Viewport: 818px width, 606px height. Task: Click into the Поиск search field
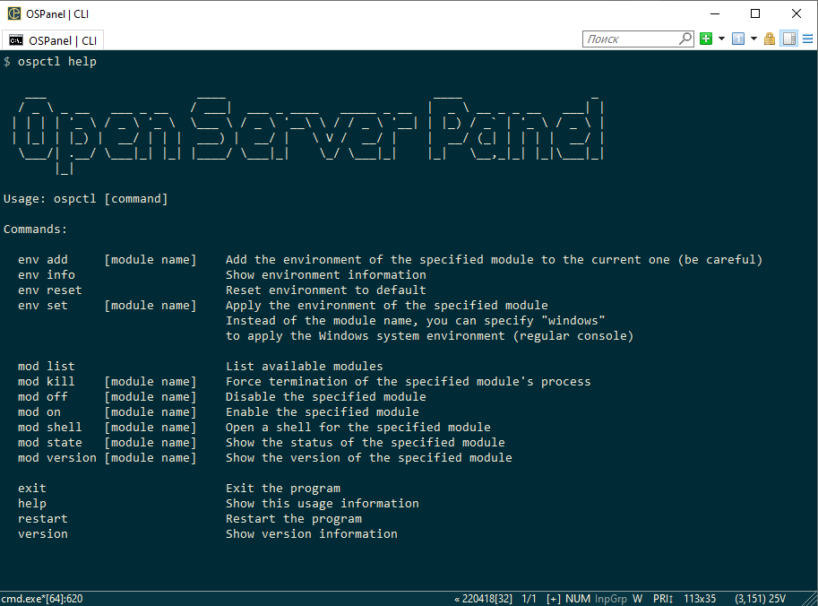(632, 39)
